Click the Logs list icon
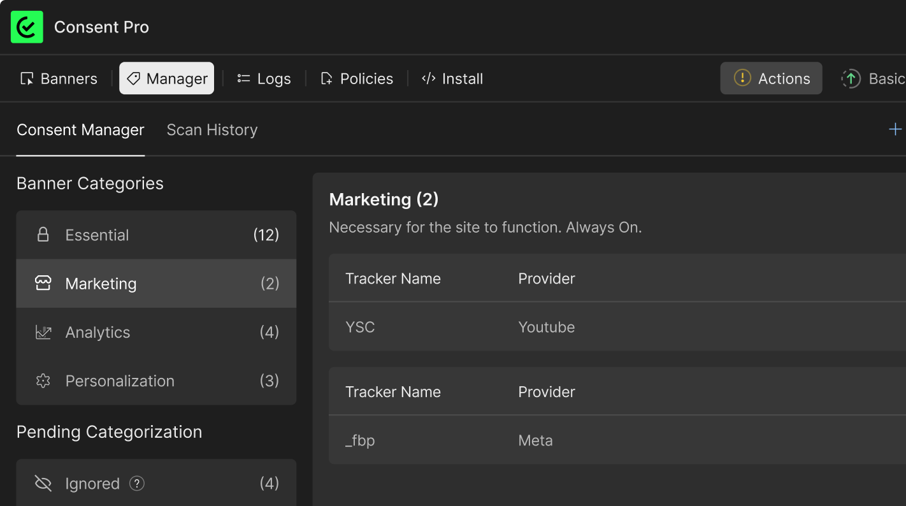This screenshot has height=506, width=906. (243, 78)
